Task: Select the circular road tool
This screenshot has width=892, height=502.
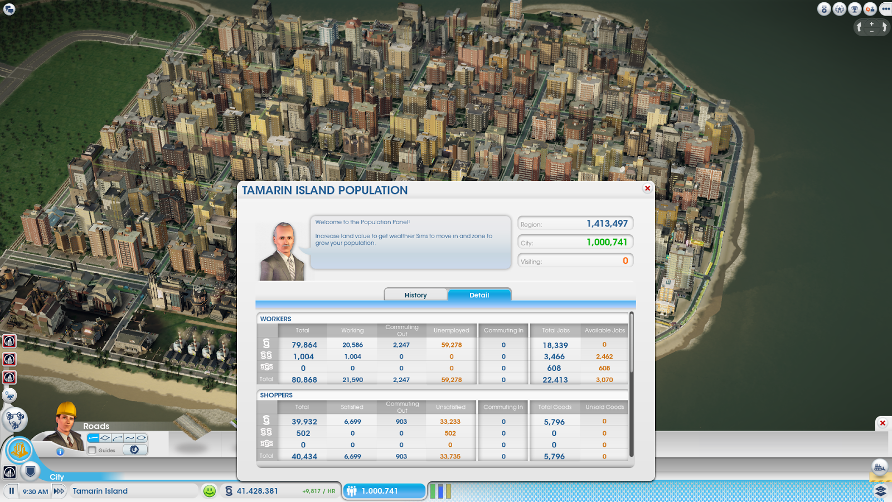Action: coord(141,438)
